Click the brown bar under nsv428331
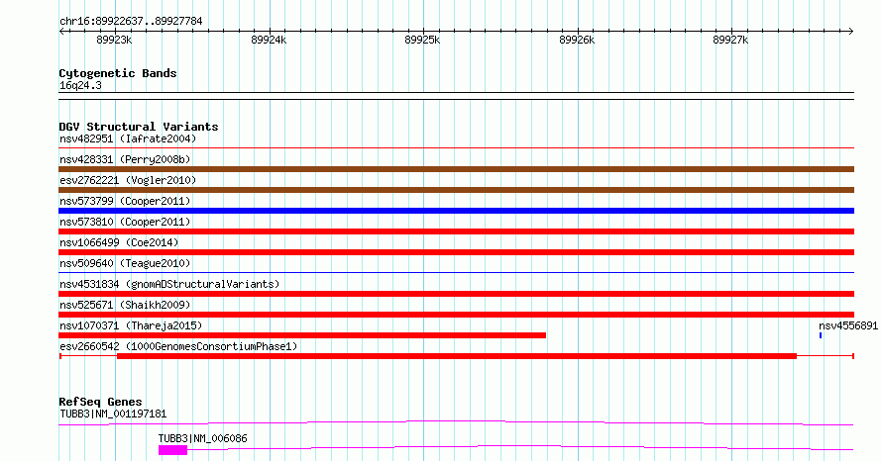The height and width of the screenshot is (461, 882). [x=456, y=169]
